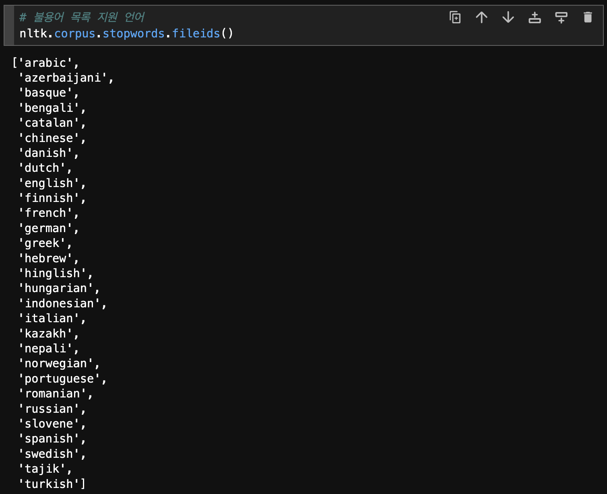The height and width of the screenshot is (494, 607).
Task: Click the 'tajik' output line
Action: [42, 469]
